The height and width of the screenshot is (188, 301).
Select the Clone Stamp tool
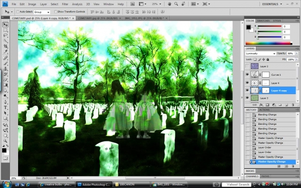[x=6, y=69]
